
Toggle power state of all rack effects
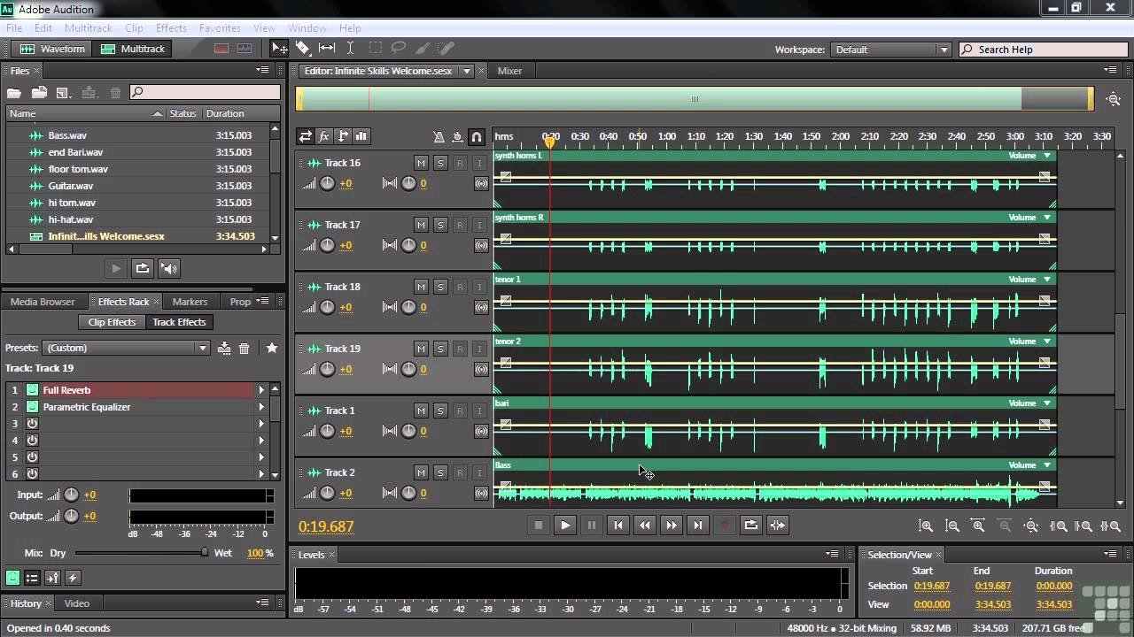[12, 578]
